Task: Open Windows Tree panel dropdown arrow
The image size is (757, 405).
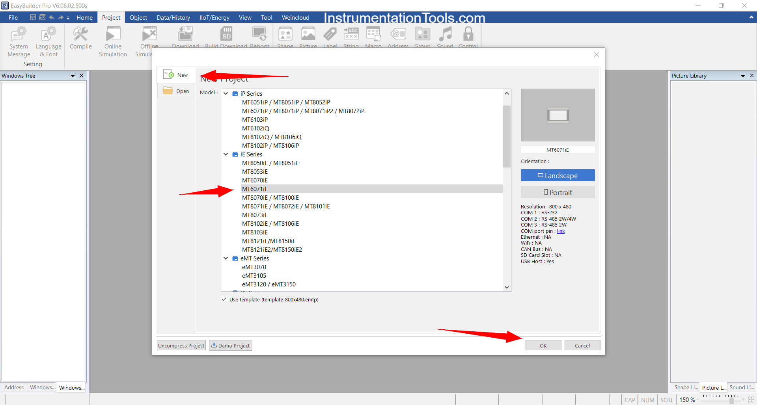Action: click(x=73, y=76)
